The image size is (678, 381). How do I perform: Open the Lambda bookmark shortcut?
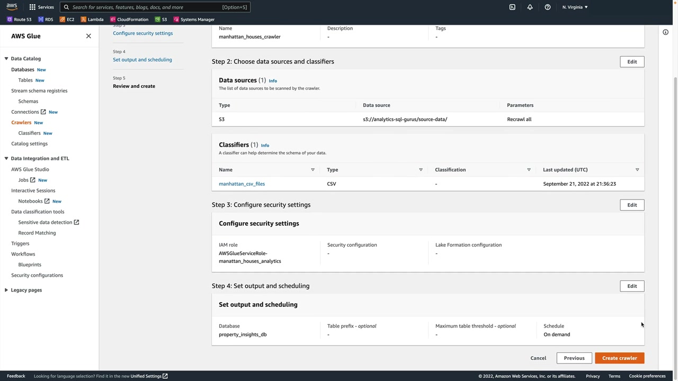point(92,20)
